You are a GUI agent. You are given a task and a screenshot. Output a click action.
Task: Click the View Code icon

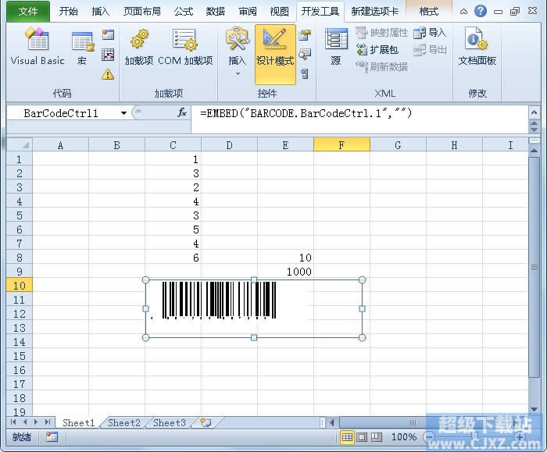click(x=305, y=54)
